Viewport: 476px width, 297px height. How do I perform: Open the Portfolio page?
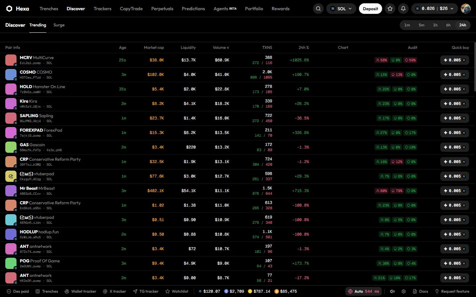pos(254,9)
